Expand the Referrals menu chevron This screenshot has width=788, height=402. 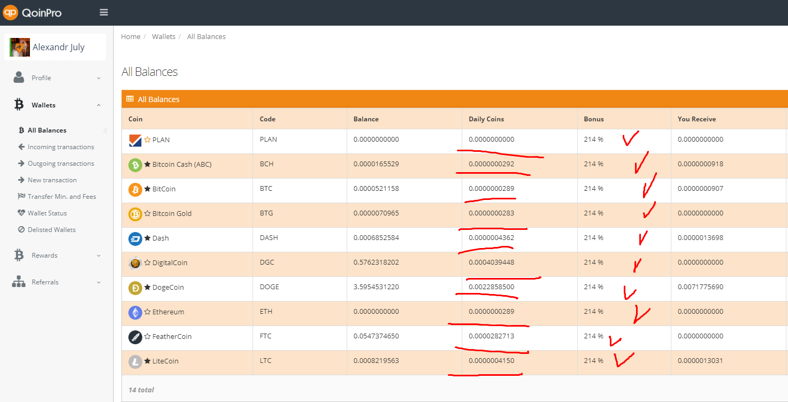pyautogui.click(x=98, y=282)
